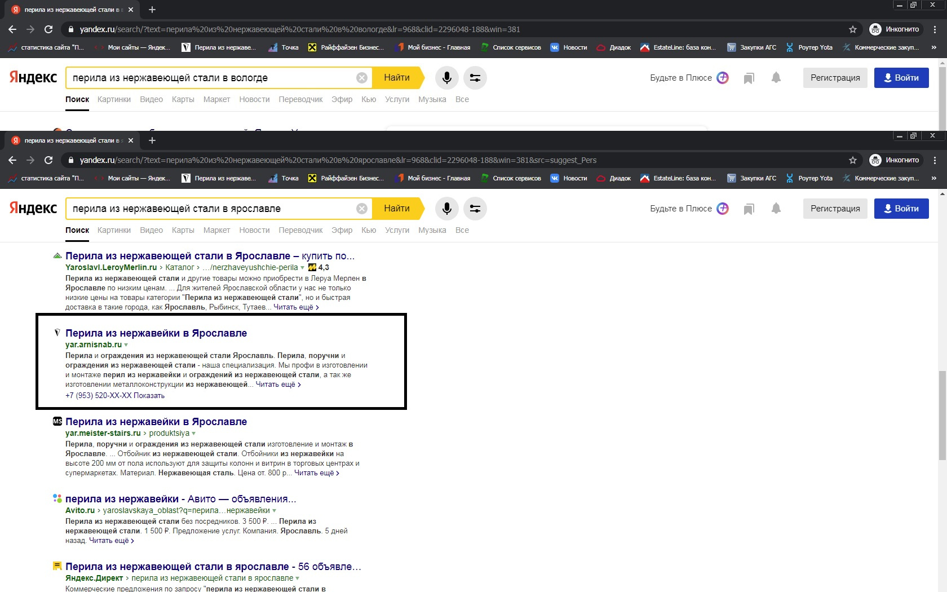
Task: Switch to Маркет tab in the Вологда window
Action: pos(216,99)
